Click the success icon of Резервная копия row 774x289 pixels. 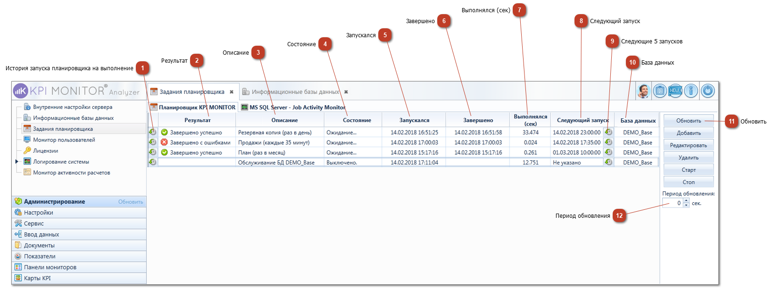pos(164,132)
